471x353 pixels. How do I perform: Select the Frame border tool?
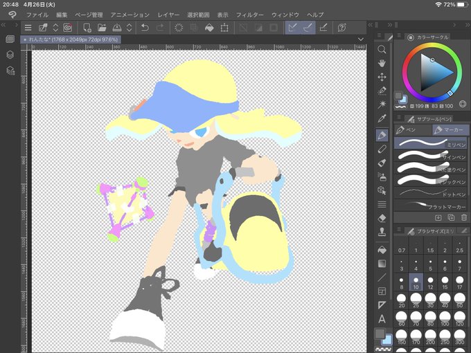point(382,291)
